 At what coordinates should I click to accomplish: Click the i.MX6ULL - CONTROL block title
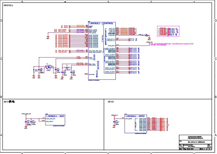[101, 24]
